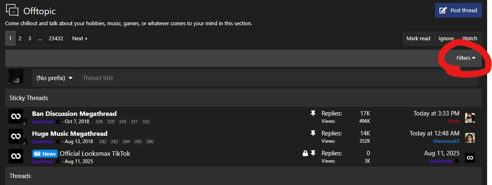Click the Ignore forum button
The height and width of the screenshot is (185, 492).
(446, 39)
